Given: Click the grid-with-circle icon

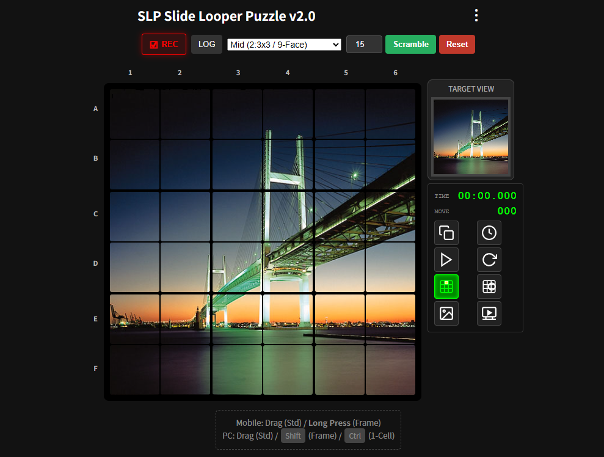Looking at the screenshot, I should (x=489, y=287).
